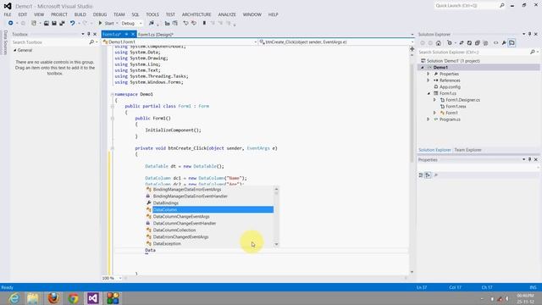542x305 pixels.
Task: Close the Form1.cs editor tab
Action: (x=133, y=34)
